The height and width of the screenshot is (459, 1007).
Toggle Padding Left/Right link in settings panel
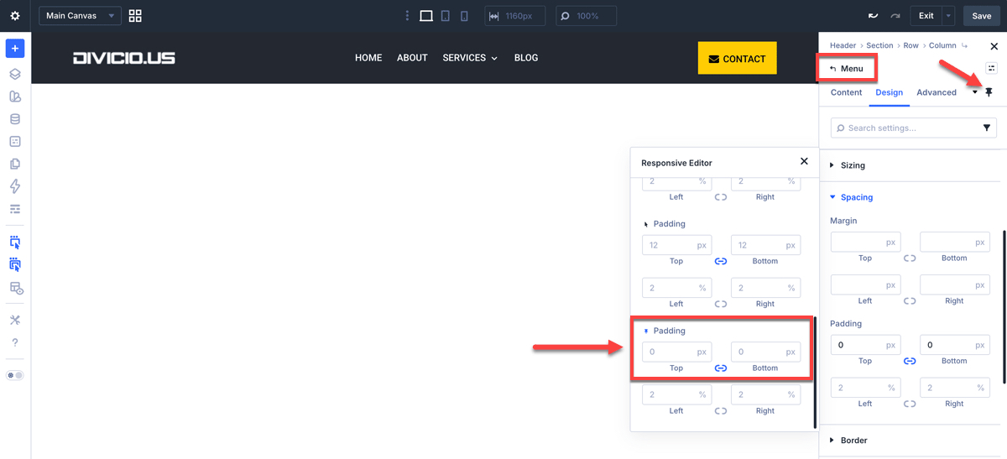910,404
